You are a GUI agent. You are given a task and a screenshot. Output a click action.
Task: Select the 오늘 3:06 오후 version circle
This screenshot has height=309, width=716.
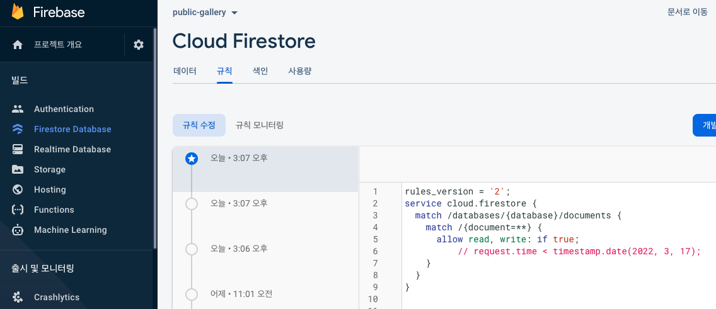pyautogui.click(x=192, y=249)
